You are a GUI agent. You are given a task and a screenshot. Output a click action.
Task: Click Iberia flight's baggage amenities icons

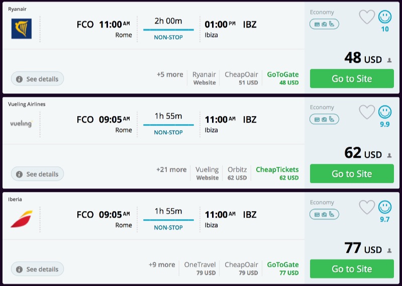click(324, 214)
